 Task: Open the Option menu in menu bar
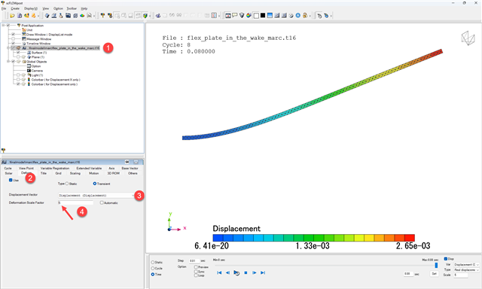[x=58, y=8]
